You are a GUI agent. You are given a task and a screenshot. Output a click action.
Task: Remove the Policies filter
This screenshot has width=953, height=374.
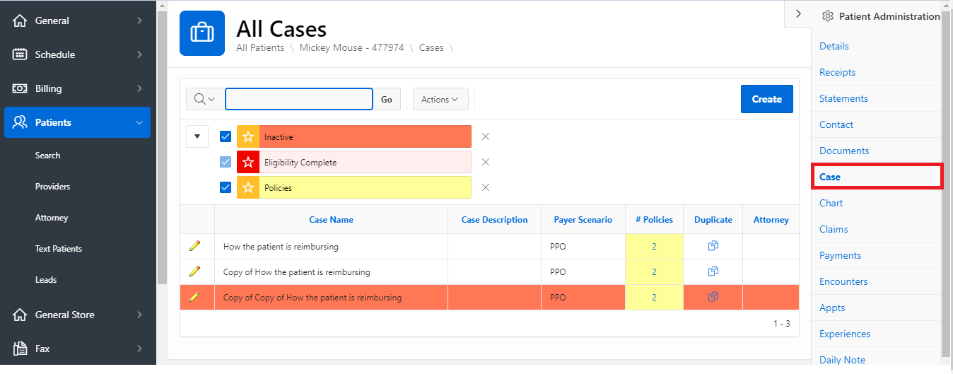[486, 187]
